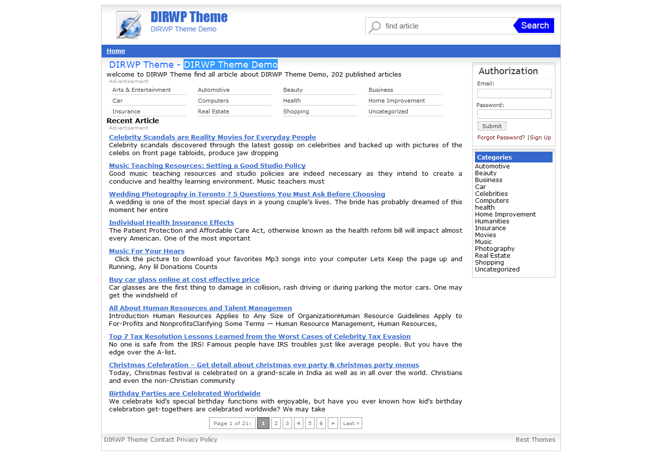Click the current page 1 button

click(x=263, y=423)
